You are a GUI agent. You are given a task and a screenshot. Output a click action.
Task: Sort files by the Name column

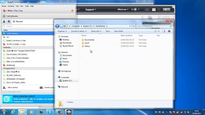[x=84, y=35]
